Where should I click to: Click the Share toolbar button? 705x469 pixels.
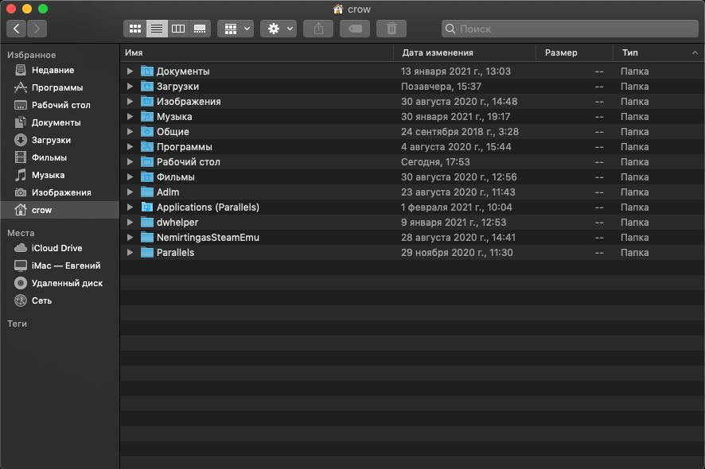tap(318, 29)
